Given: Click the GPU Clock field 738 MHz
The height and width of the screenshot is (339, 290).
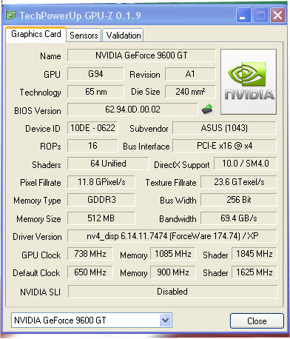Looking at the screenshot, I should (90, 254).
